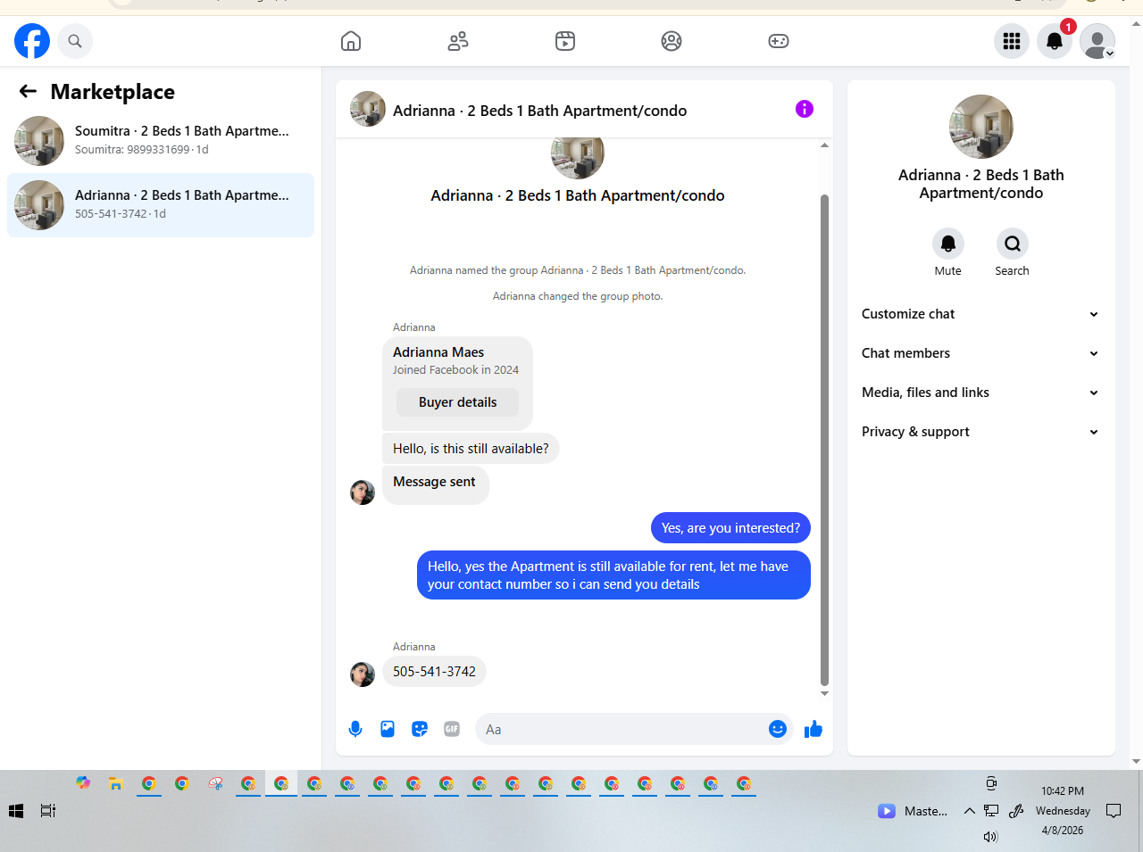The width and height of the screenshot is (1143, 852).
Task: Open the system volume speaker icon
Action: [x=990, y=837]
